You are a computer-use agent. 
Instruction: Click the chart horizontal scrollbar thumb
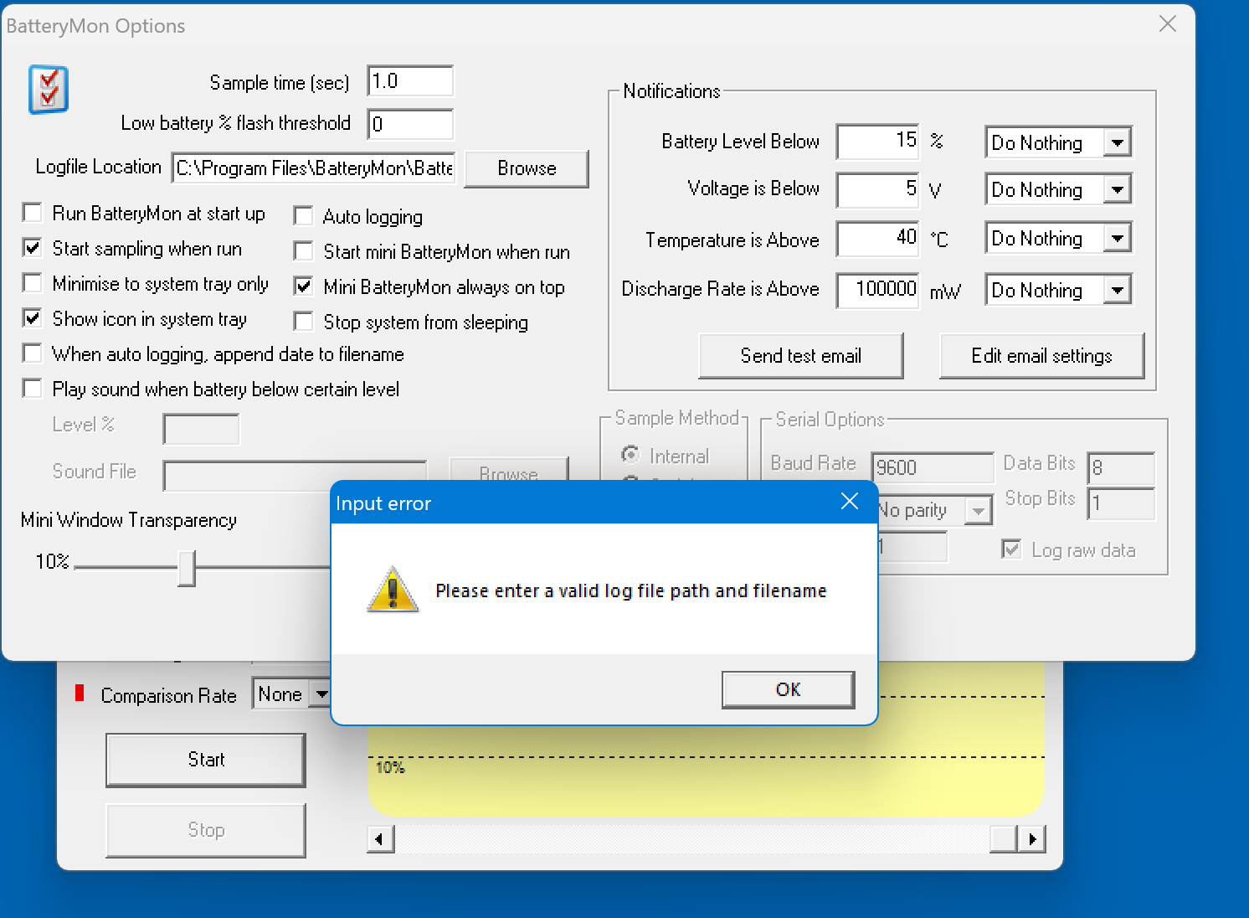[x=1004, y=838]
